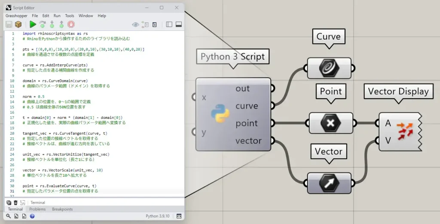Toggle the bottom panel layout
This screenshot has width=440, height=224.
pyautogui.click(x=179, y=24)
